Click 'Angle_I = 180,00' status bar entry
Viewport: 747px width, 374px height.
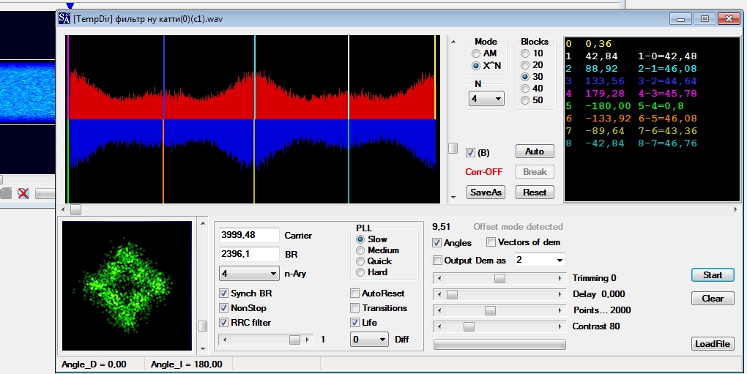[x=186, y=364]
